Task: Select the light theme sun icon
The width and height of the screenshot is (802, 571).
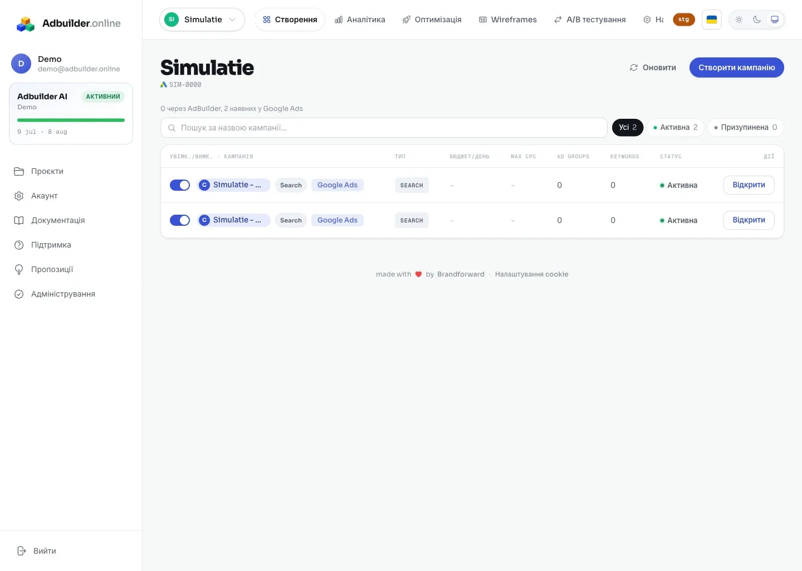Action: pos(739,20)
